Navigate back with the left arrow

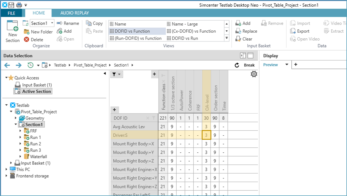tap(7, 65)
